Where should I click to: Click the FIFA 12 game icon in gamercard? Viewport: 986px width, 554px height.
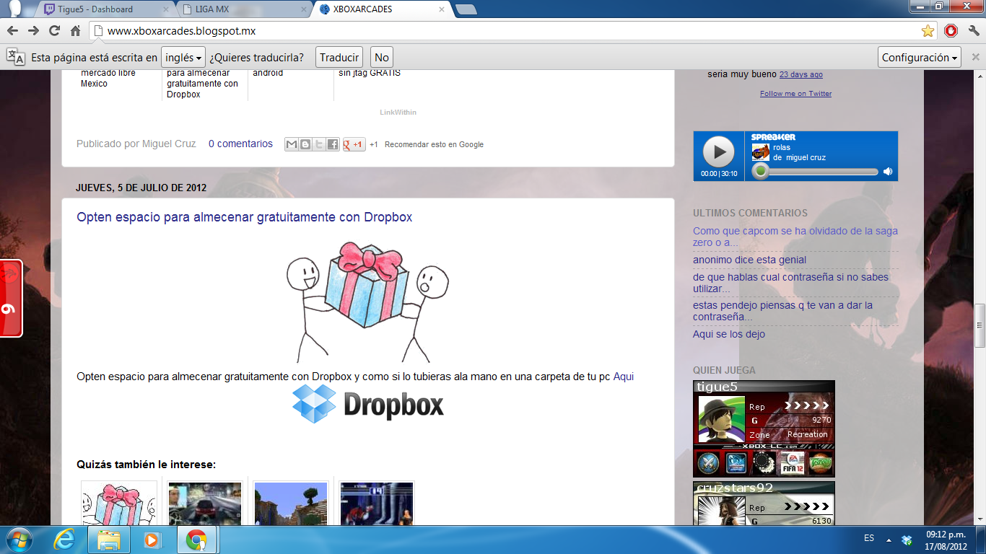click(x=793, y=462)
